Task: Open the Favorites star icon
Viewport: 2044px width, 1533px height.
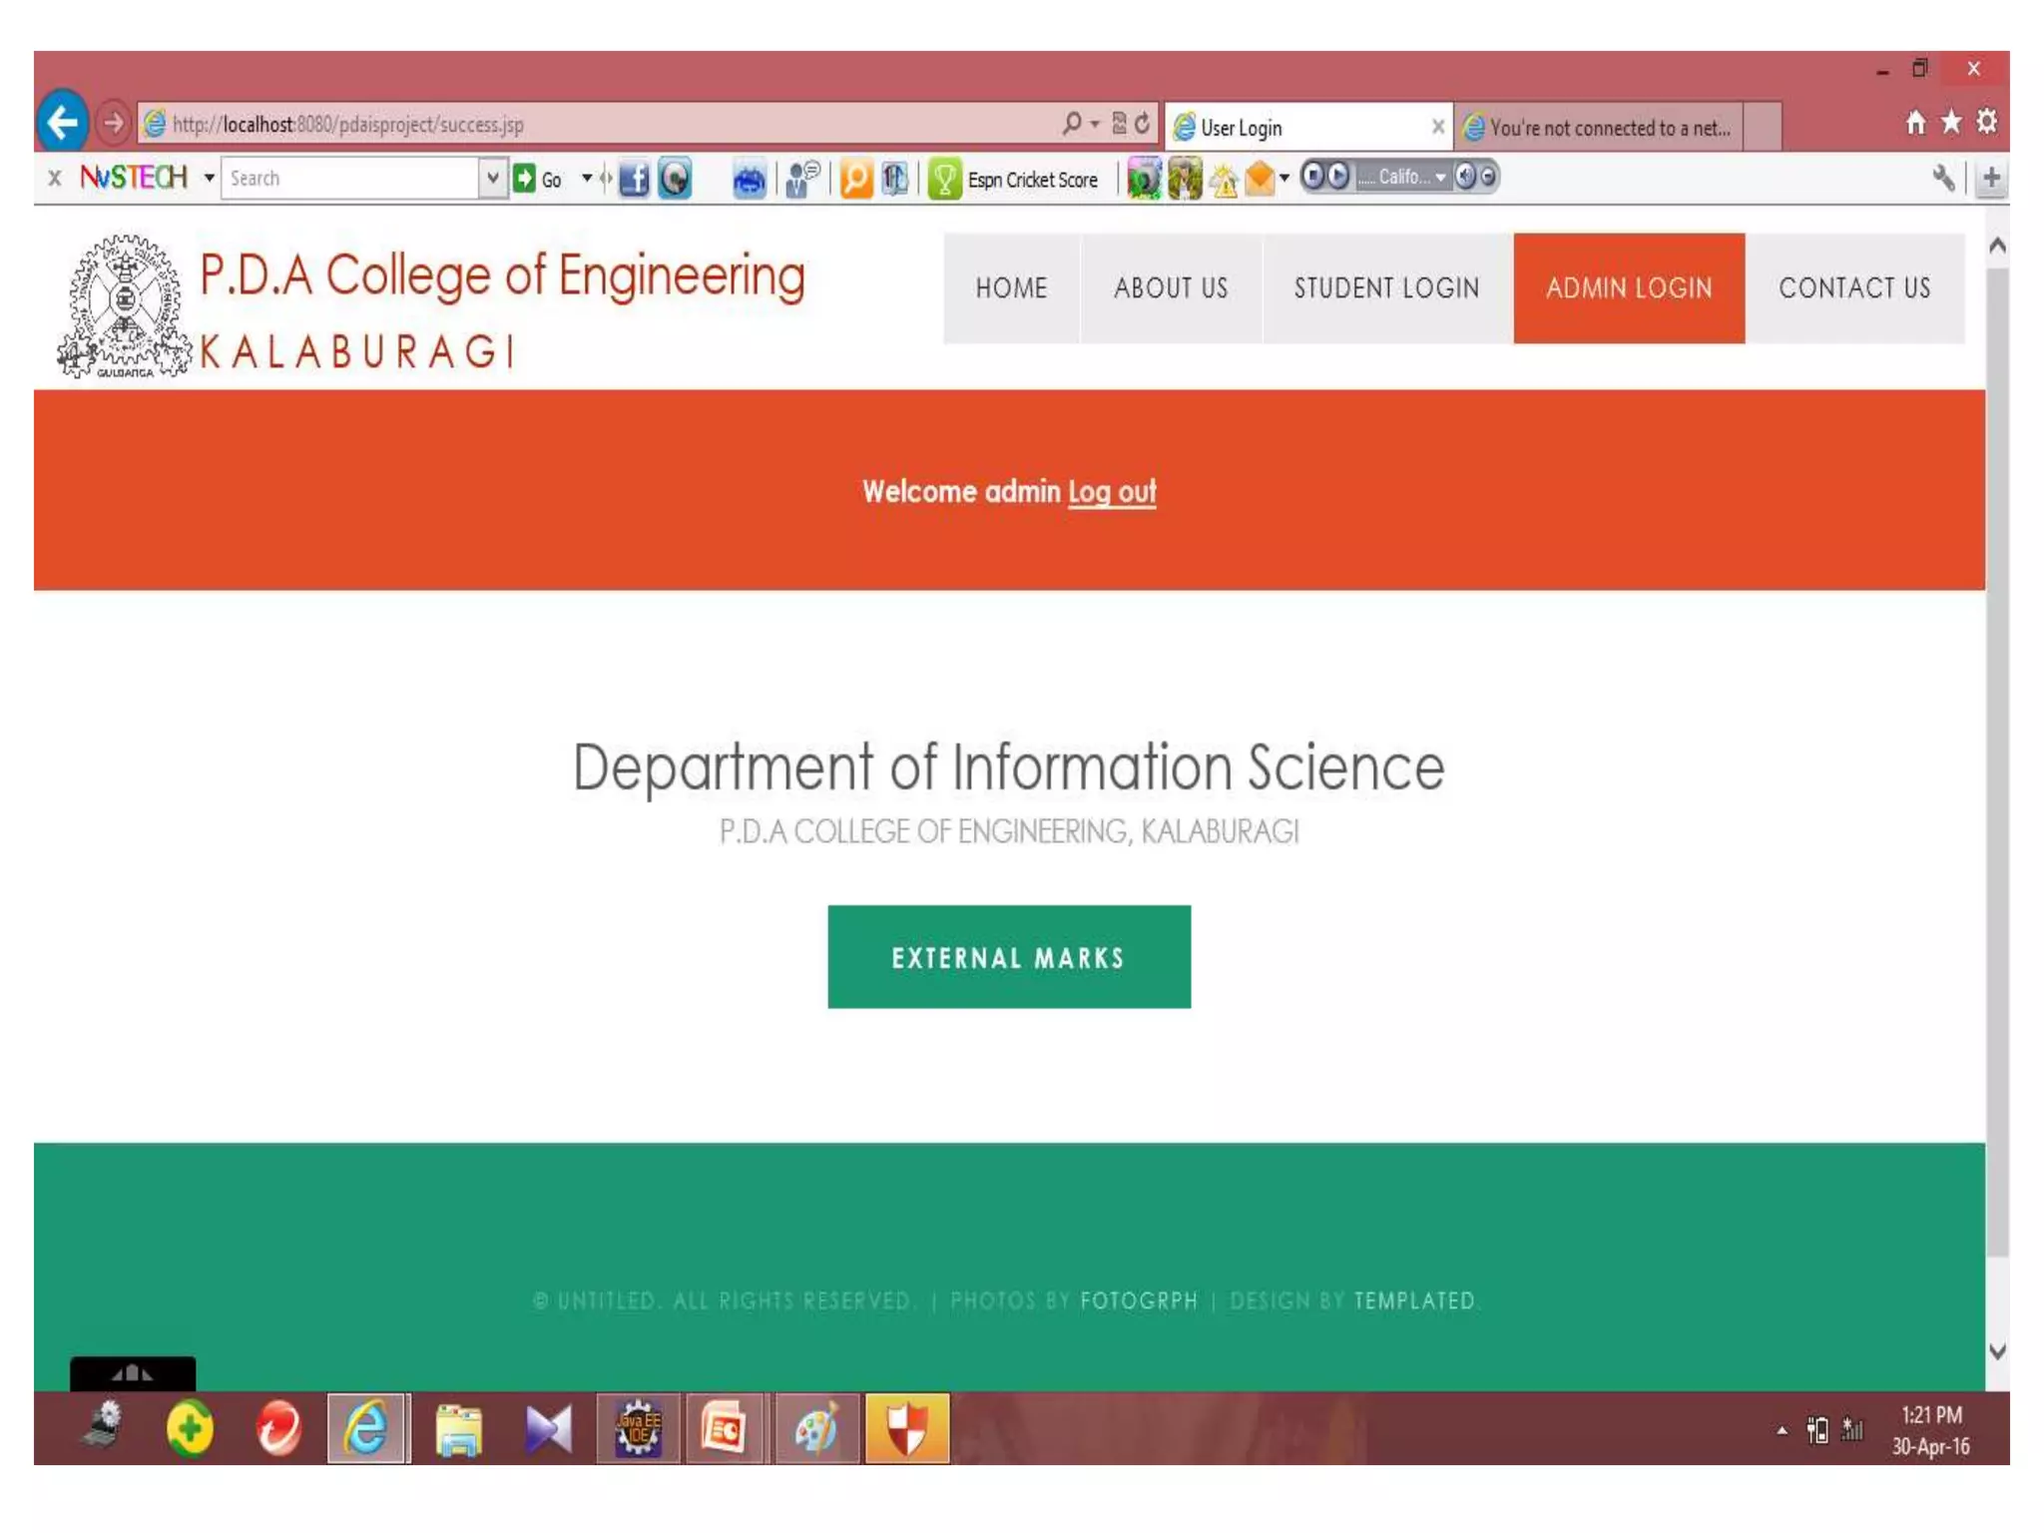Action: tap(1951, 123)
